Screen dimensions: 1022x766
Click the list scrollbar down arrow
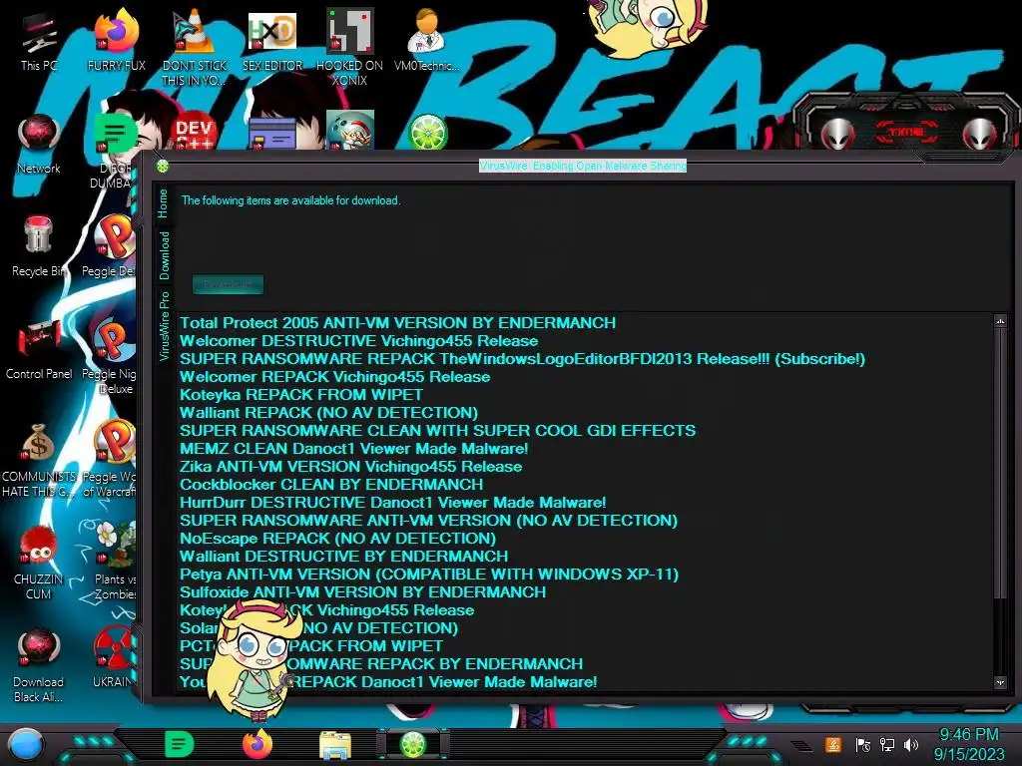[x=1000, y=682]
